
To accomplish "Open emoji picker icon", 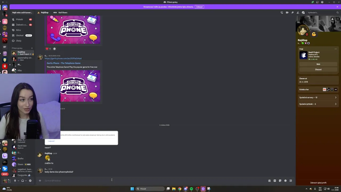I will click(x=285, y=181).
